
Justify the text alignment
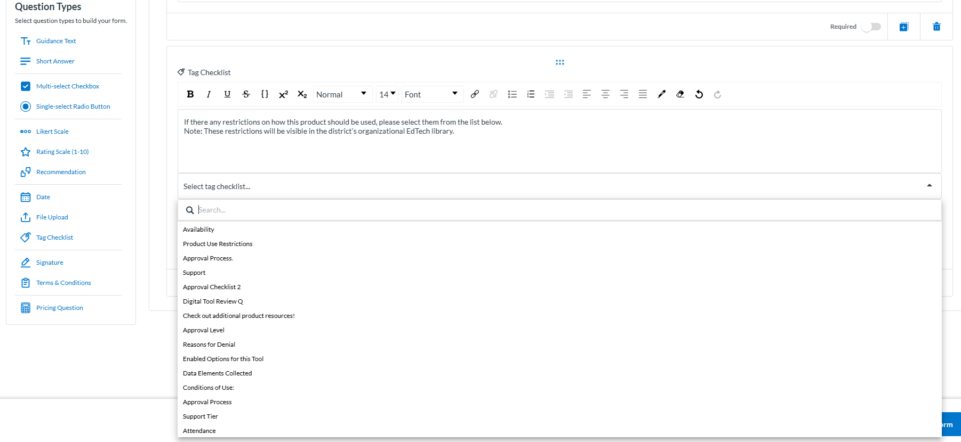pyautogui.click(x=643, y=94)
